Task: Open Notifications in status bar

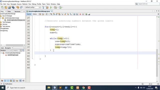Action: [x=7, y=84]
